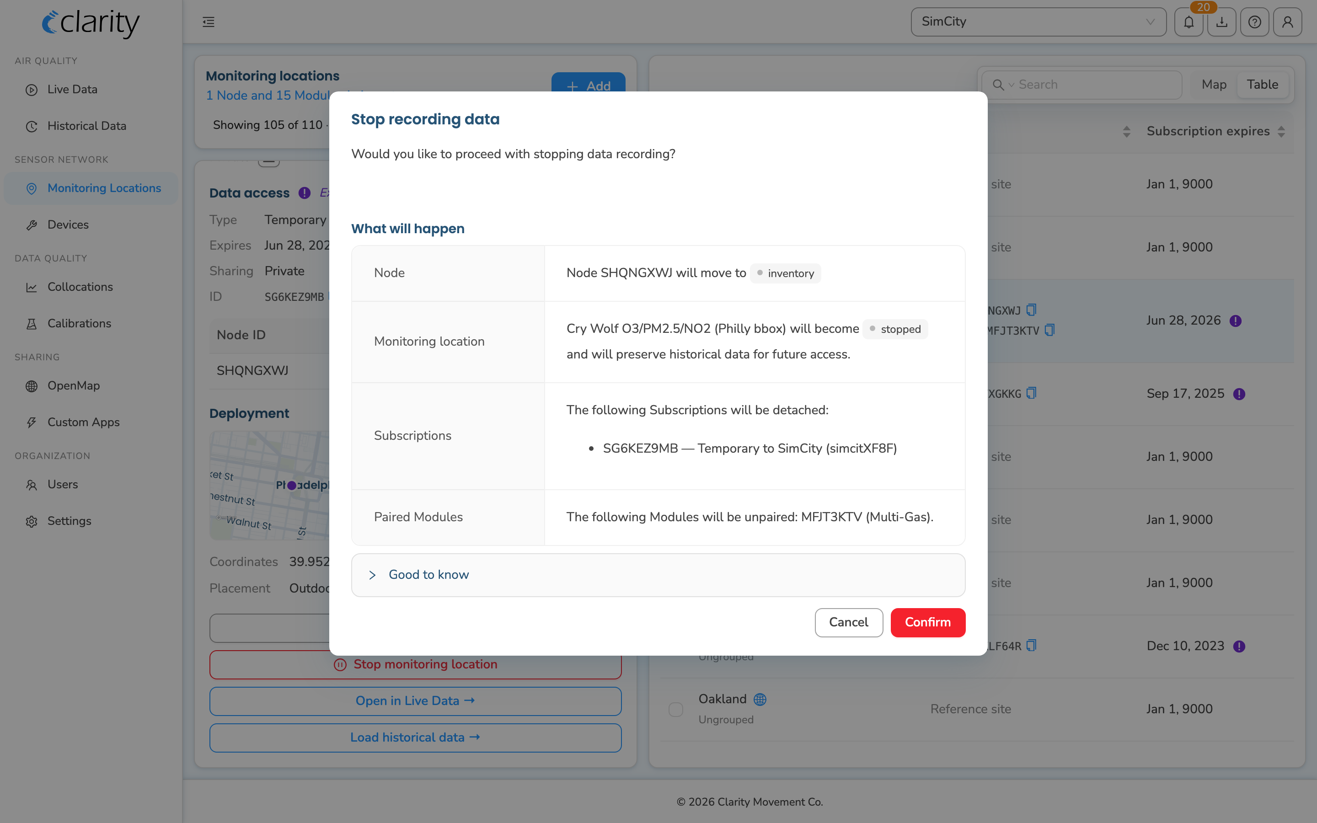Click warning icon next to Sep 17, 2025
Viewport: 1317px width, 823px height.
click(1239, 394)
